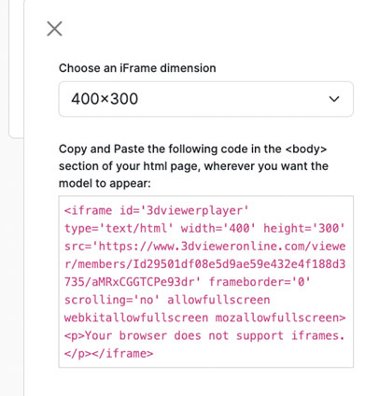
Task: Click the closing </p></iframe> tag line
Action: coord(108,354)
